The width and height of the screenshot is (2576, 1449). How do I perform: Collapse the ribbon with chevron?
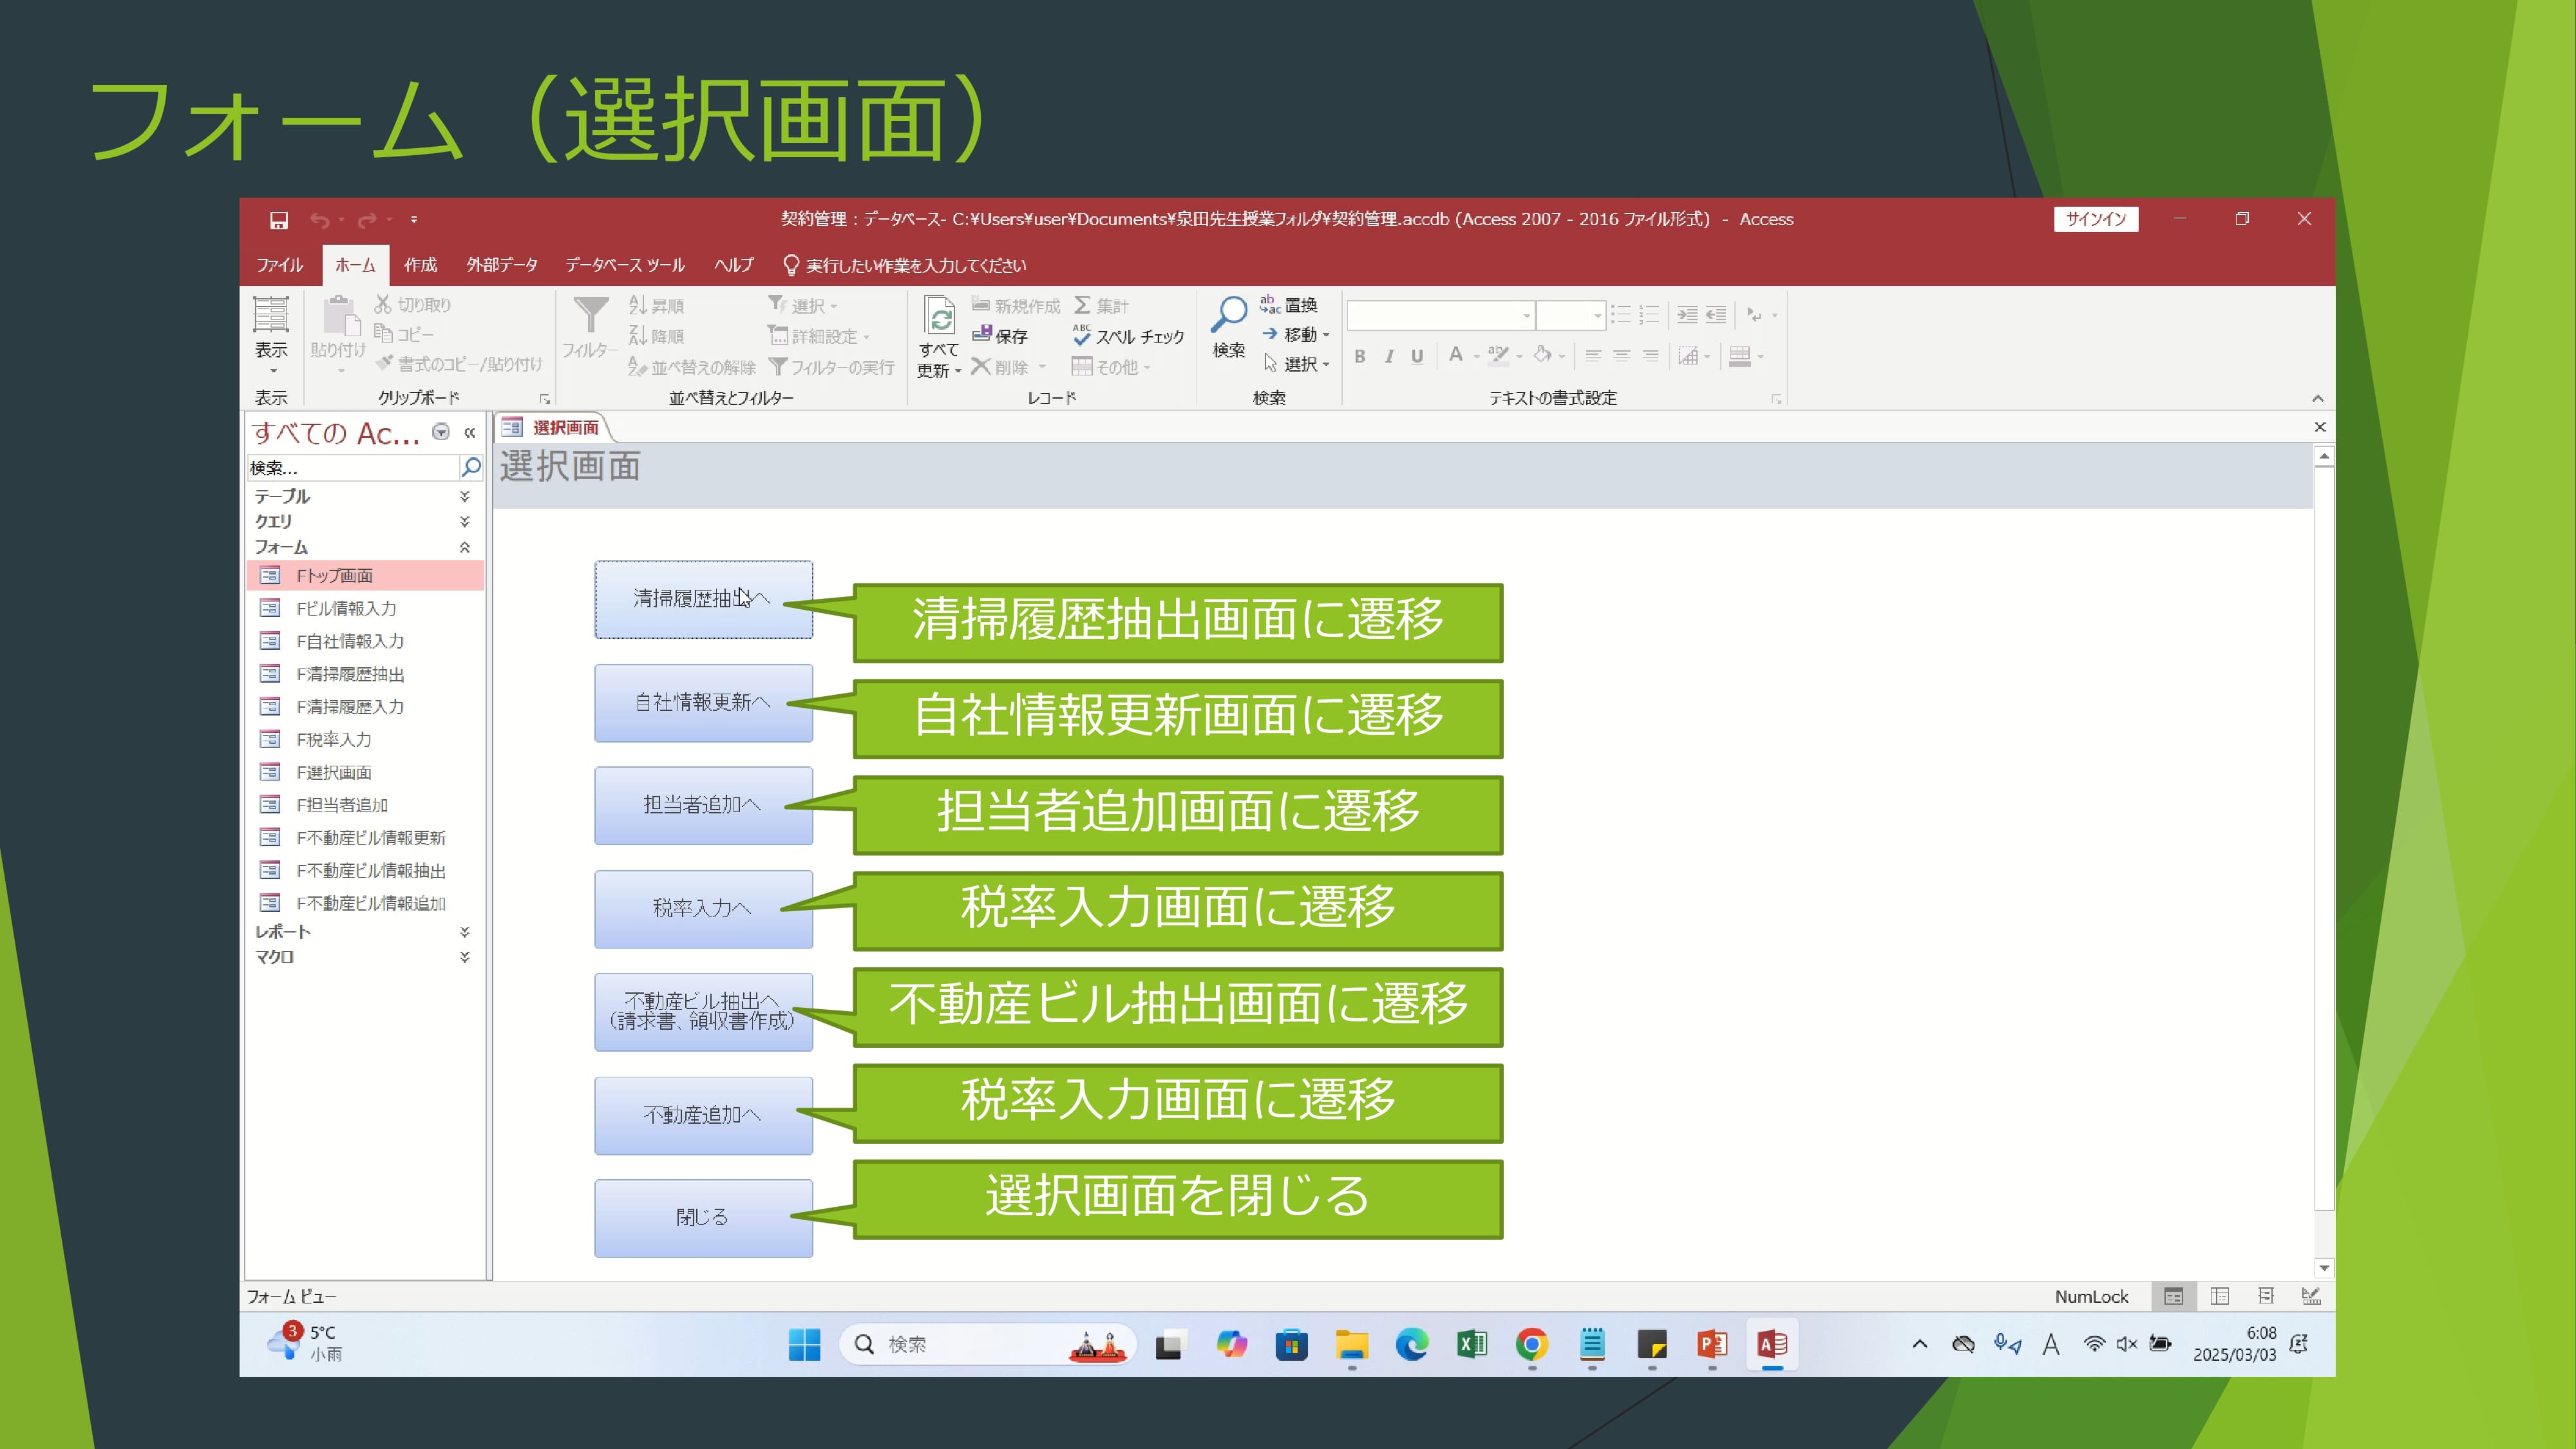coord(2317,398)
